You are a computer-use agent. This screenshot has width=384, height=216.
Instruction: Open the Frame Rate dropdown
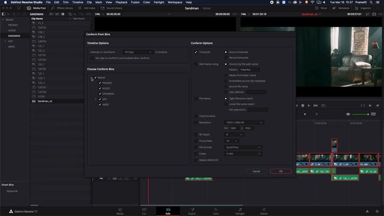(x=232, y=141)
